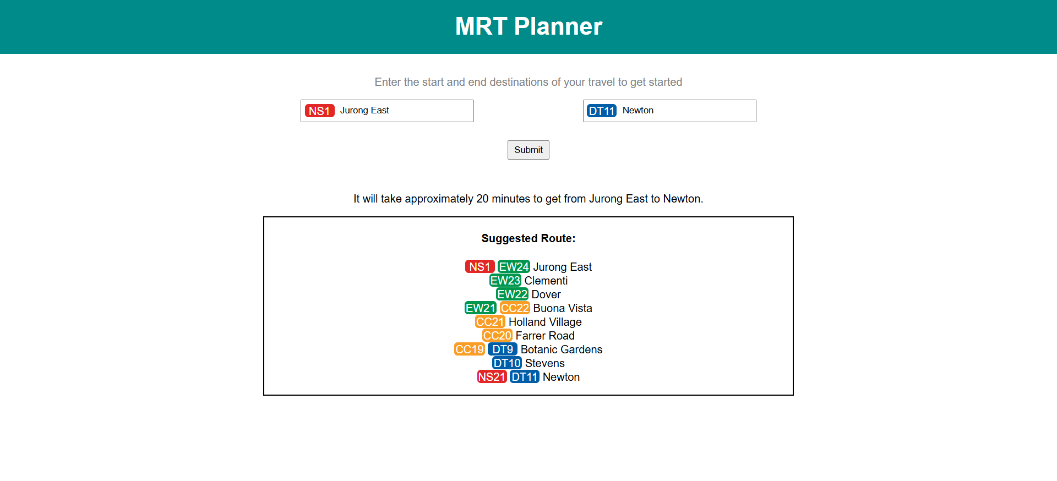Click the Farrer Road station name

(545, 336)
